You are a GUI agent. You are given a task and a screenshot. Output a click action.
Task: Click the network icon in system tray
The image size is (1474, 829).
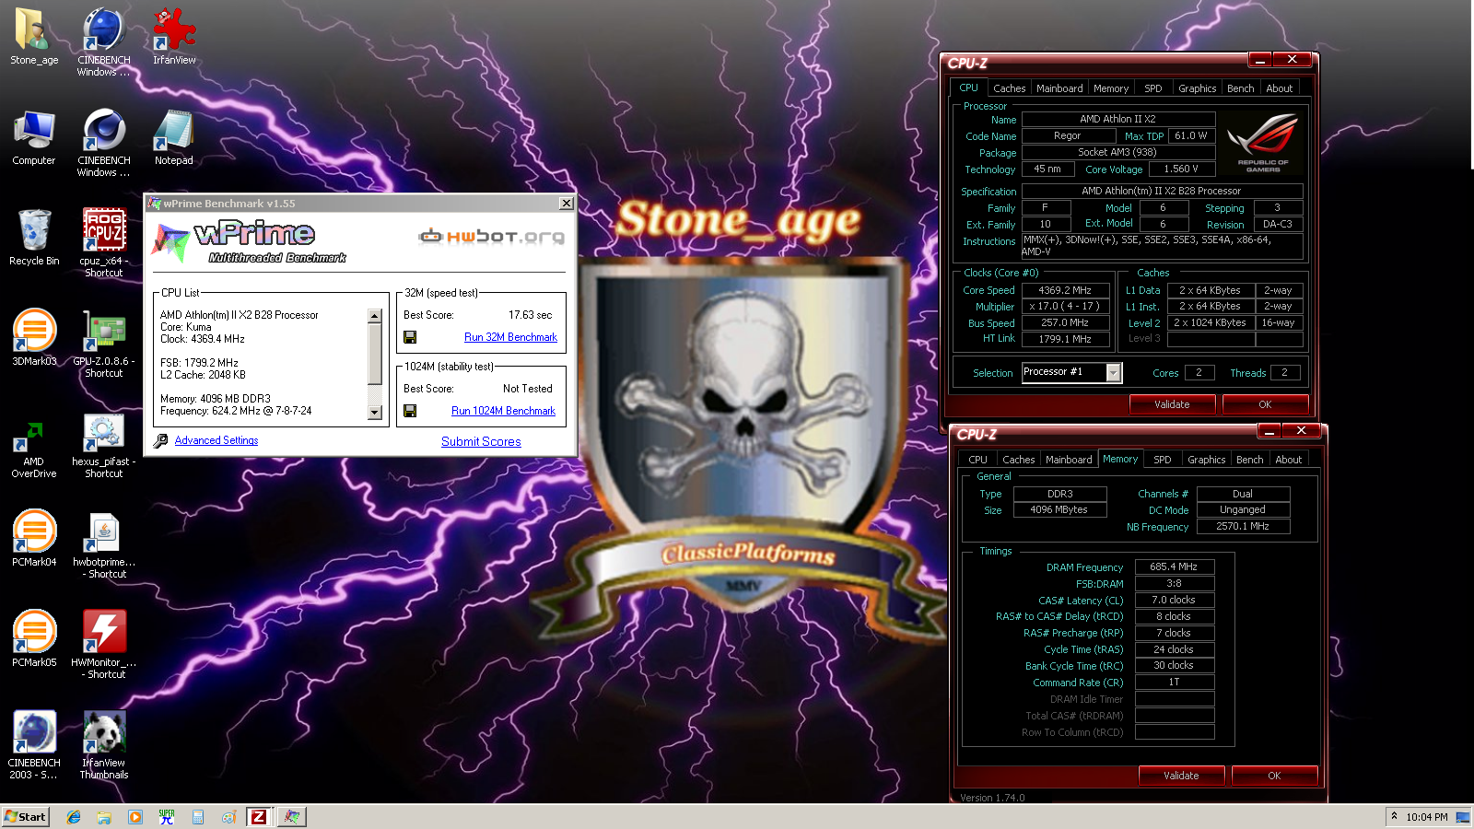tap(1462, 817)
